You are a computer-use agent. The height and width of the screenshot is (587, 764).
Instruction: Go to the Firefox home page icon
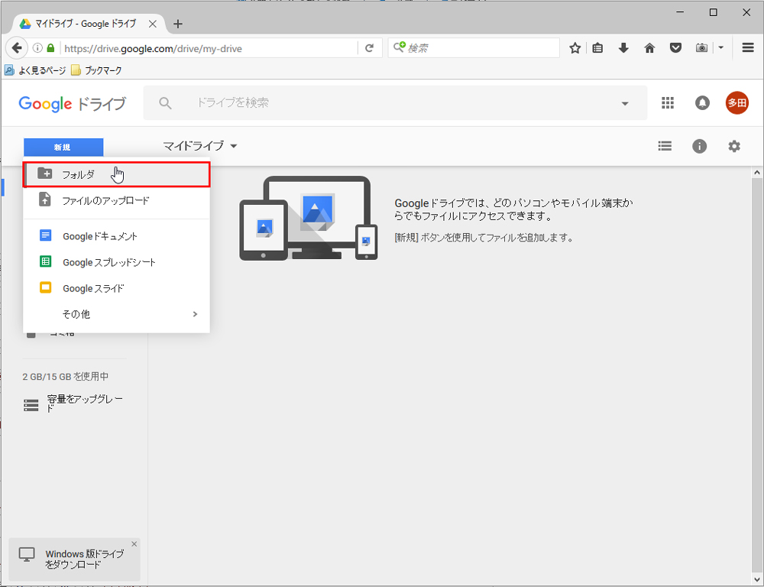649,48
